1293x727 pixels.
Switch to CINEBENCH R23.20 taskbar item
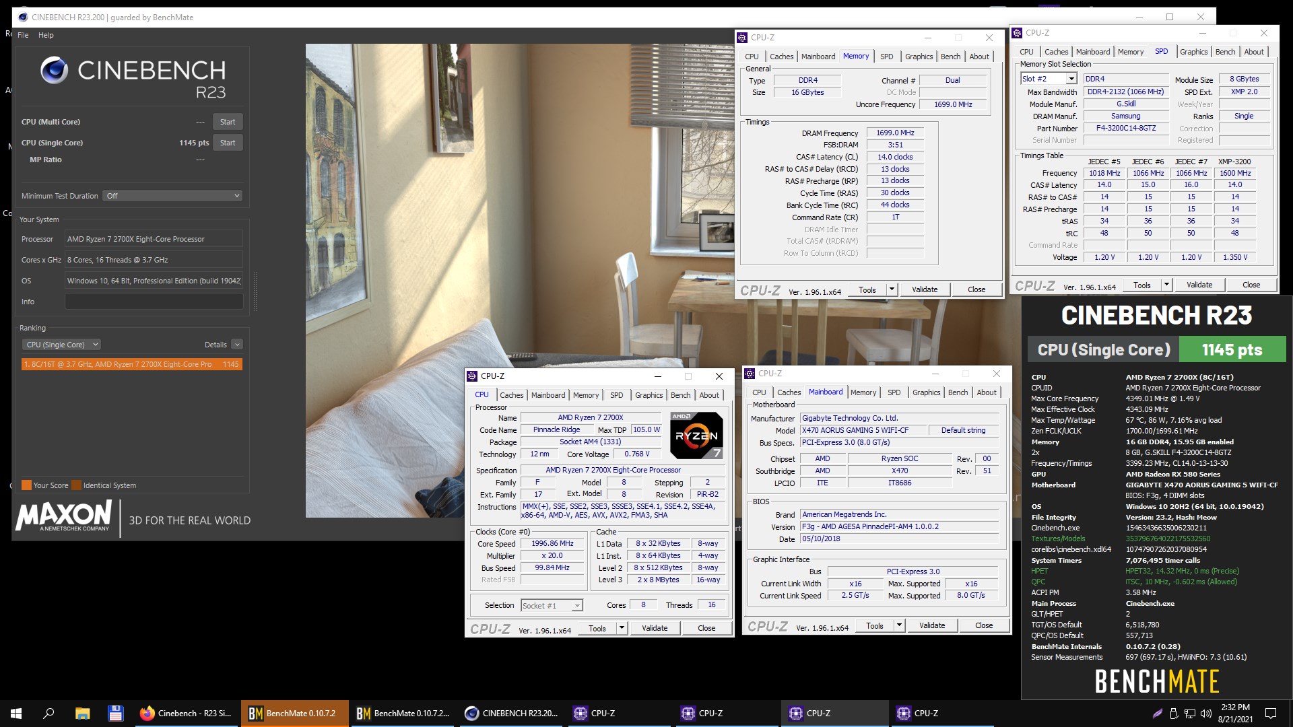tap(511, 714)
